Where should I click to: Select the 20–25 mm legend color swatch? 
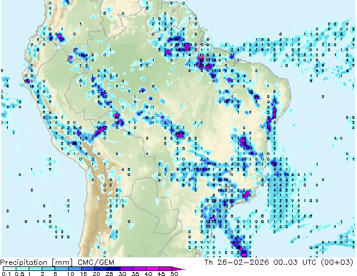(101, 269)
